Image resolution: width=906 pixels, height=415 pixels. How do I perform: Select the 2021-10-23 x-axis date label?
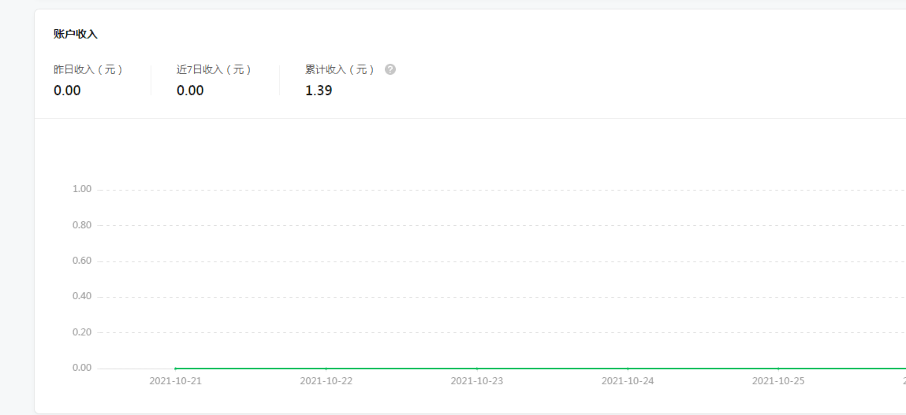(477, 381)
